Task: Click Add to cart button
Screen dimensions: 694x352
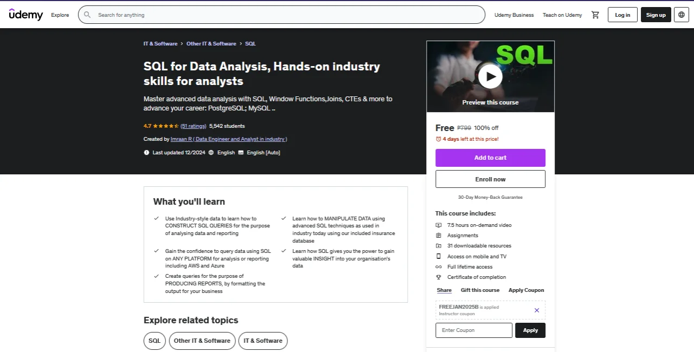Action: pyautogui.click(x=490, y=158)
